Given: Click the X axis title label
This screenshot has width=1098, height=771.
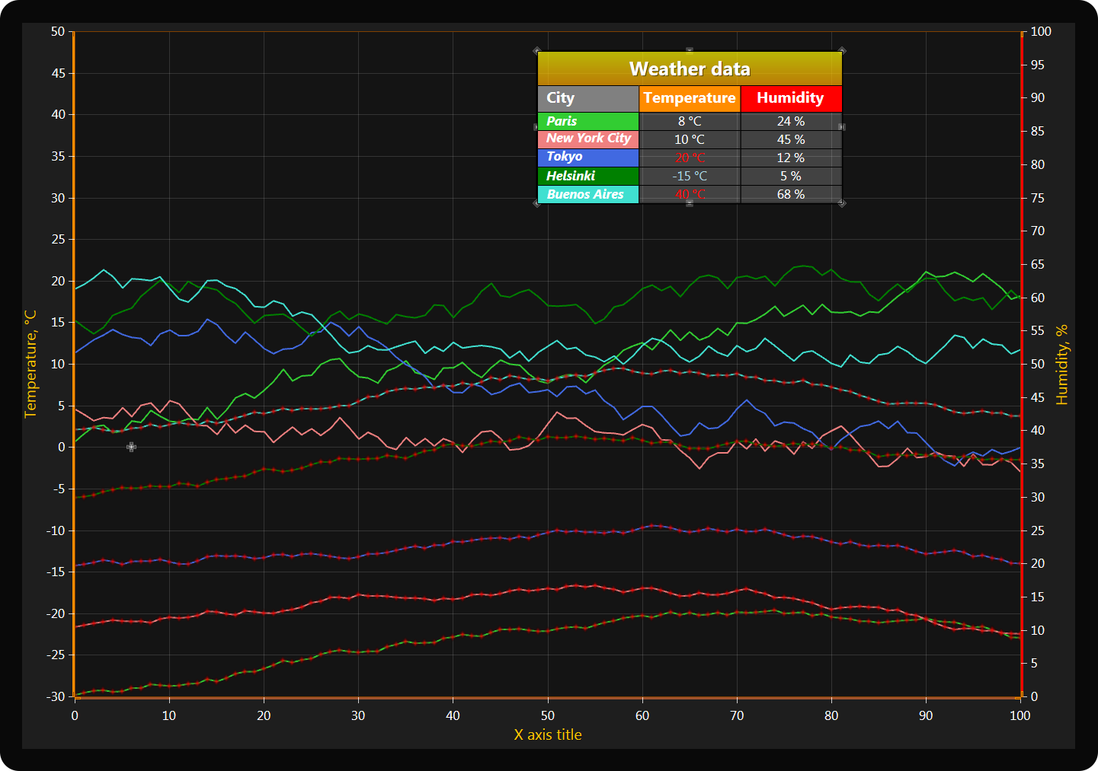Looking at the screenshot, I should coord(547,734).
